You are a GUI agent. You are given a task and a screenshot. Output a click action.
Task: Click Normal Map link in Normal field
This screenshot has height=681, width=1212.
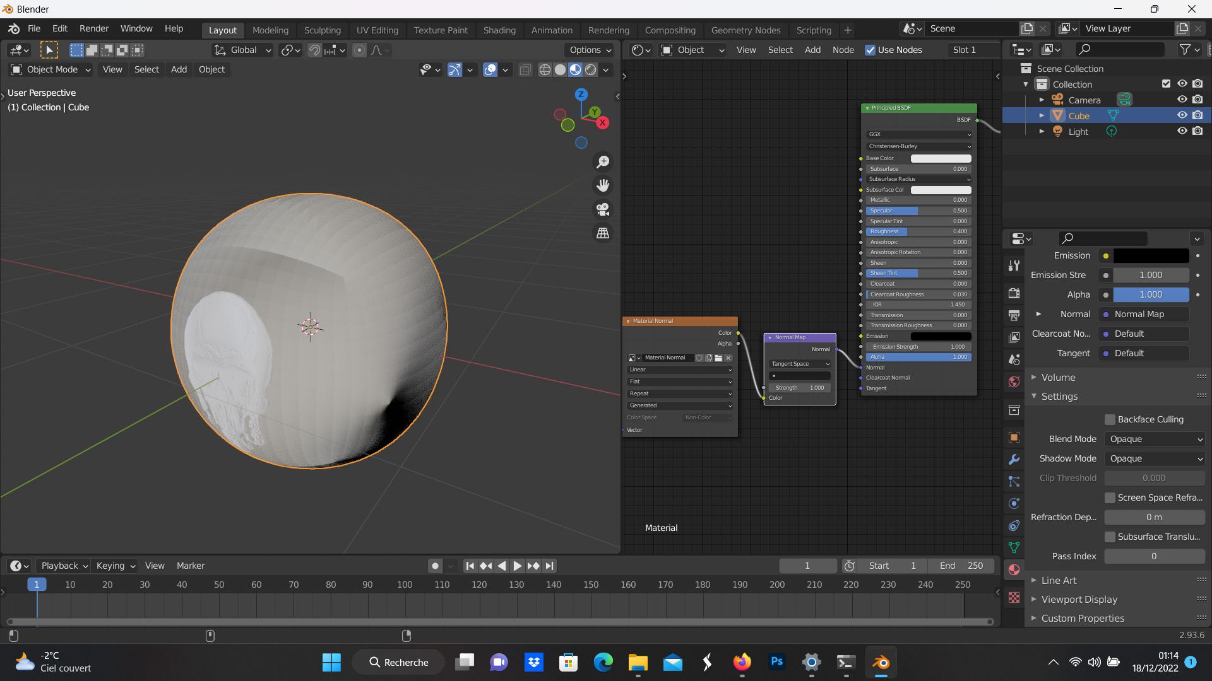(1144, 315)
